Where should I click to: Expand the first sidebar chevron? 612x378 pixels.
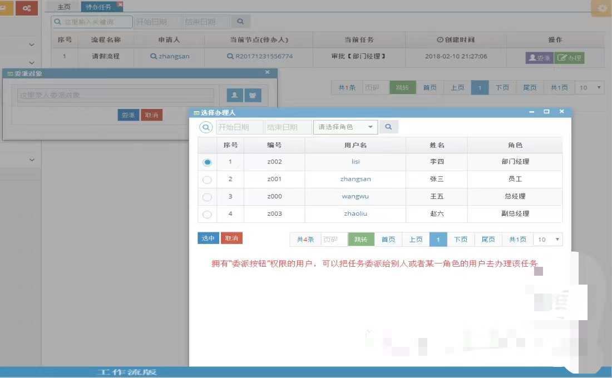(x=32, y=44)
